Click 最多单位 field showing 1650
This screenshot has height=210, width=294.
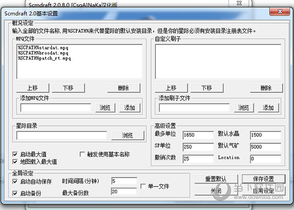click(198, 135)
